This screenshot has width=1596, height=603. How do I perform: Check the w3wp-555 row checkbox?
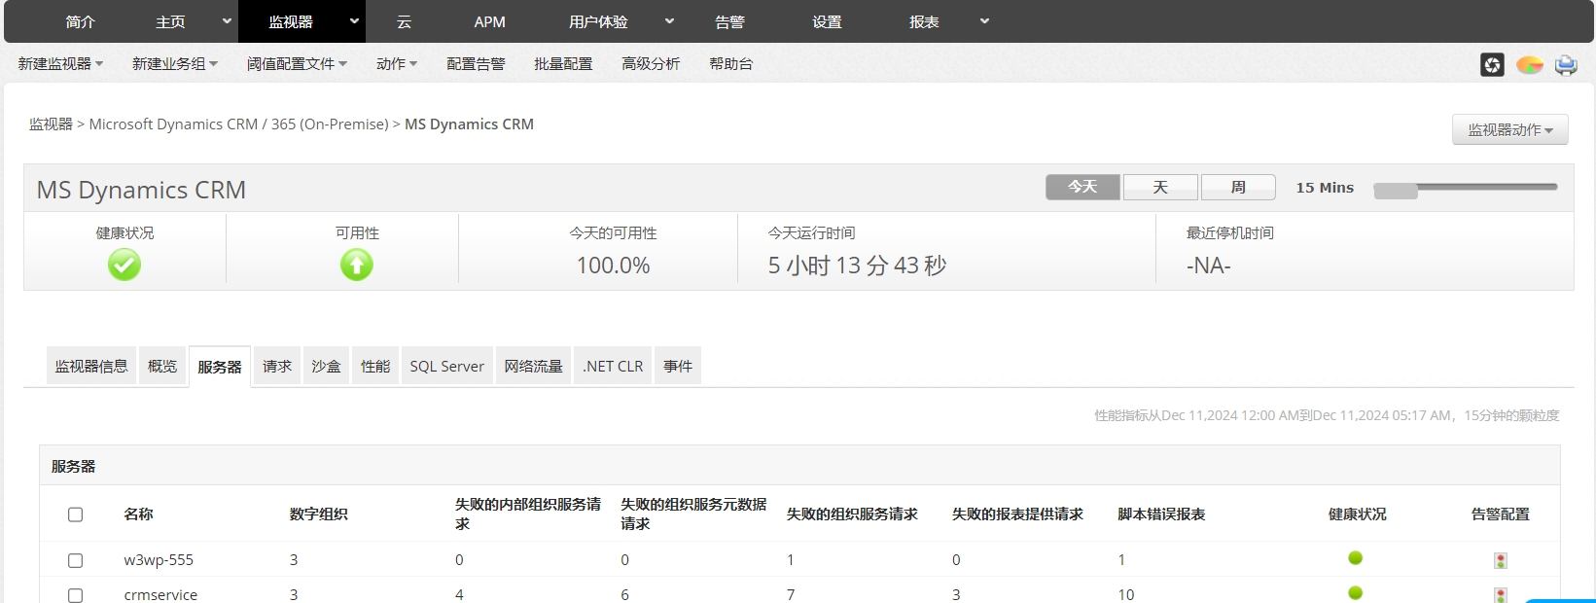(x=75, y=560)
